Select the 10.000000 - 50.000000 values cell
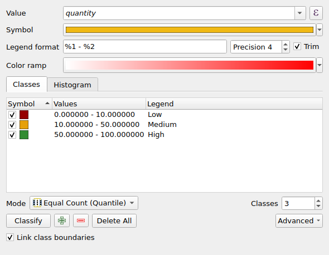 click(96, 125)
